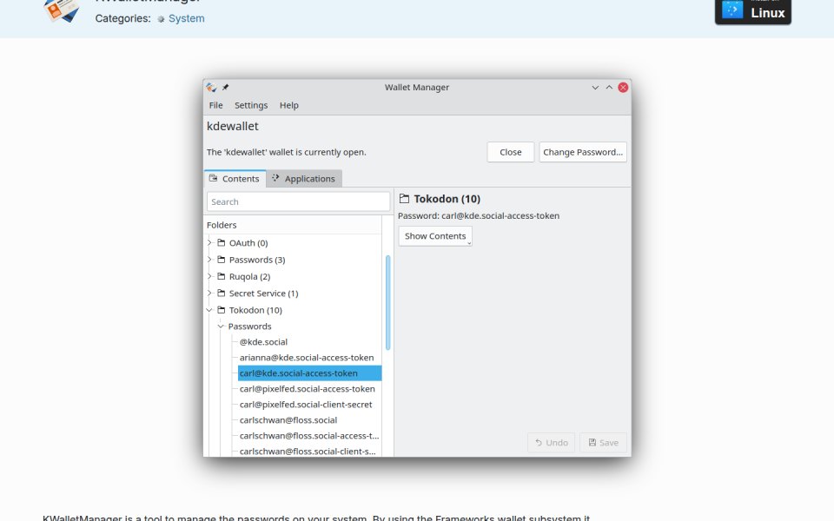Maximize the Wallet Manager window

click(x=609, y=88)
